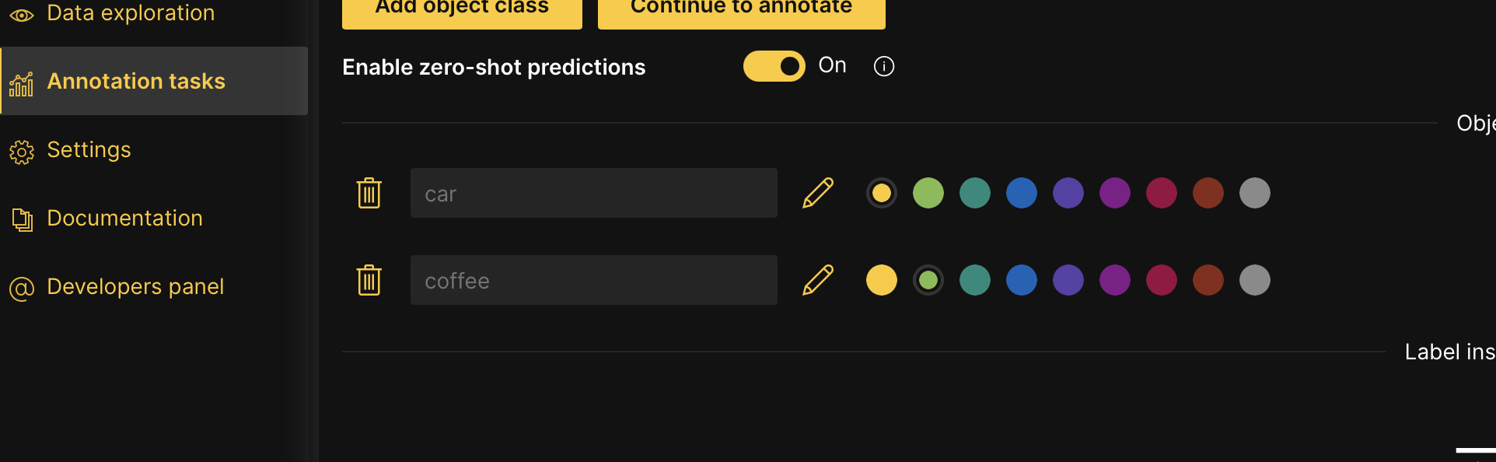Delete the car object class
This screenshot has height=462, width=1496.
click(x=369, y=193)
